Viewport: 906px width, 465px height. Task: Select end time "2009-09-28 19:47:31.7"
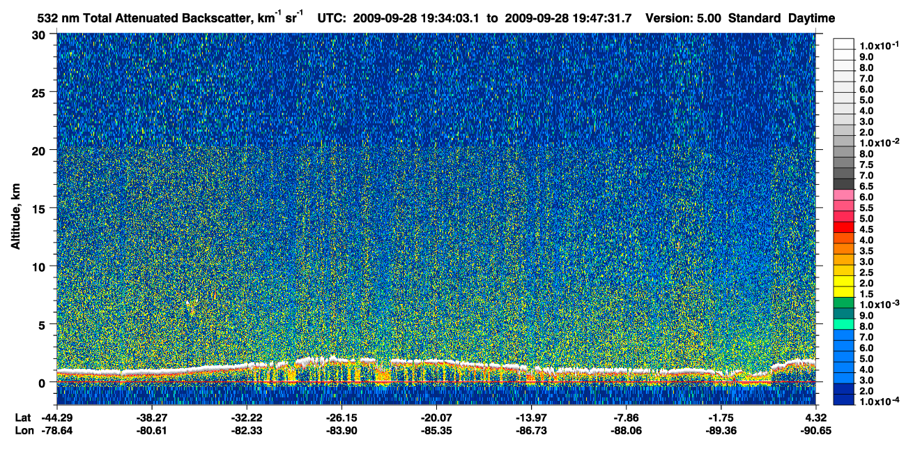(569, 18)
